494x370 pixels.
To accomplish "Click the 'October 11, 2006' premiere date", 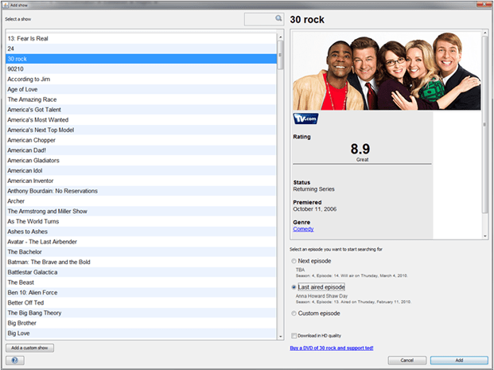I will (x=315, y=209).
